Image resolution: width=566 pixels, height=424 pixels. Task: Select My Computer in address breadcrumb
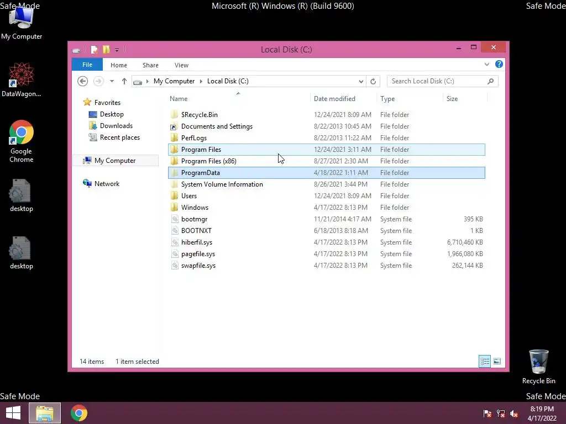click(174, 81)
